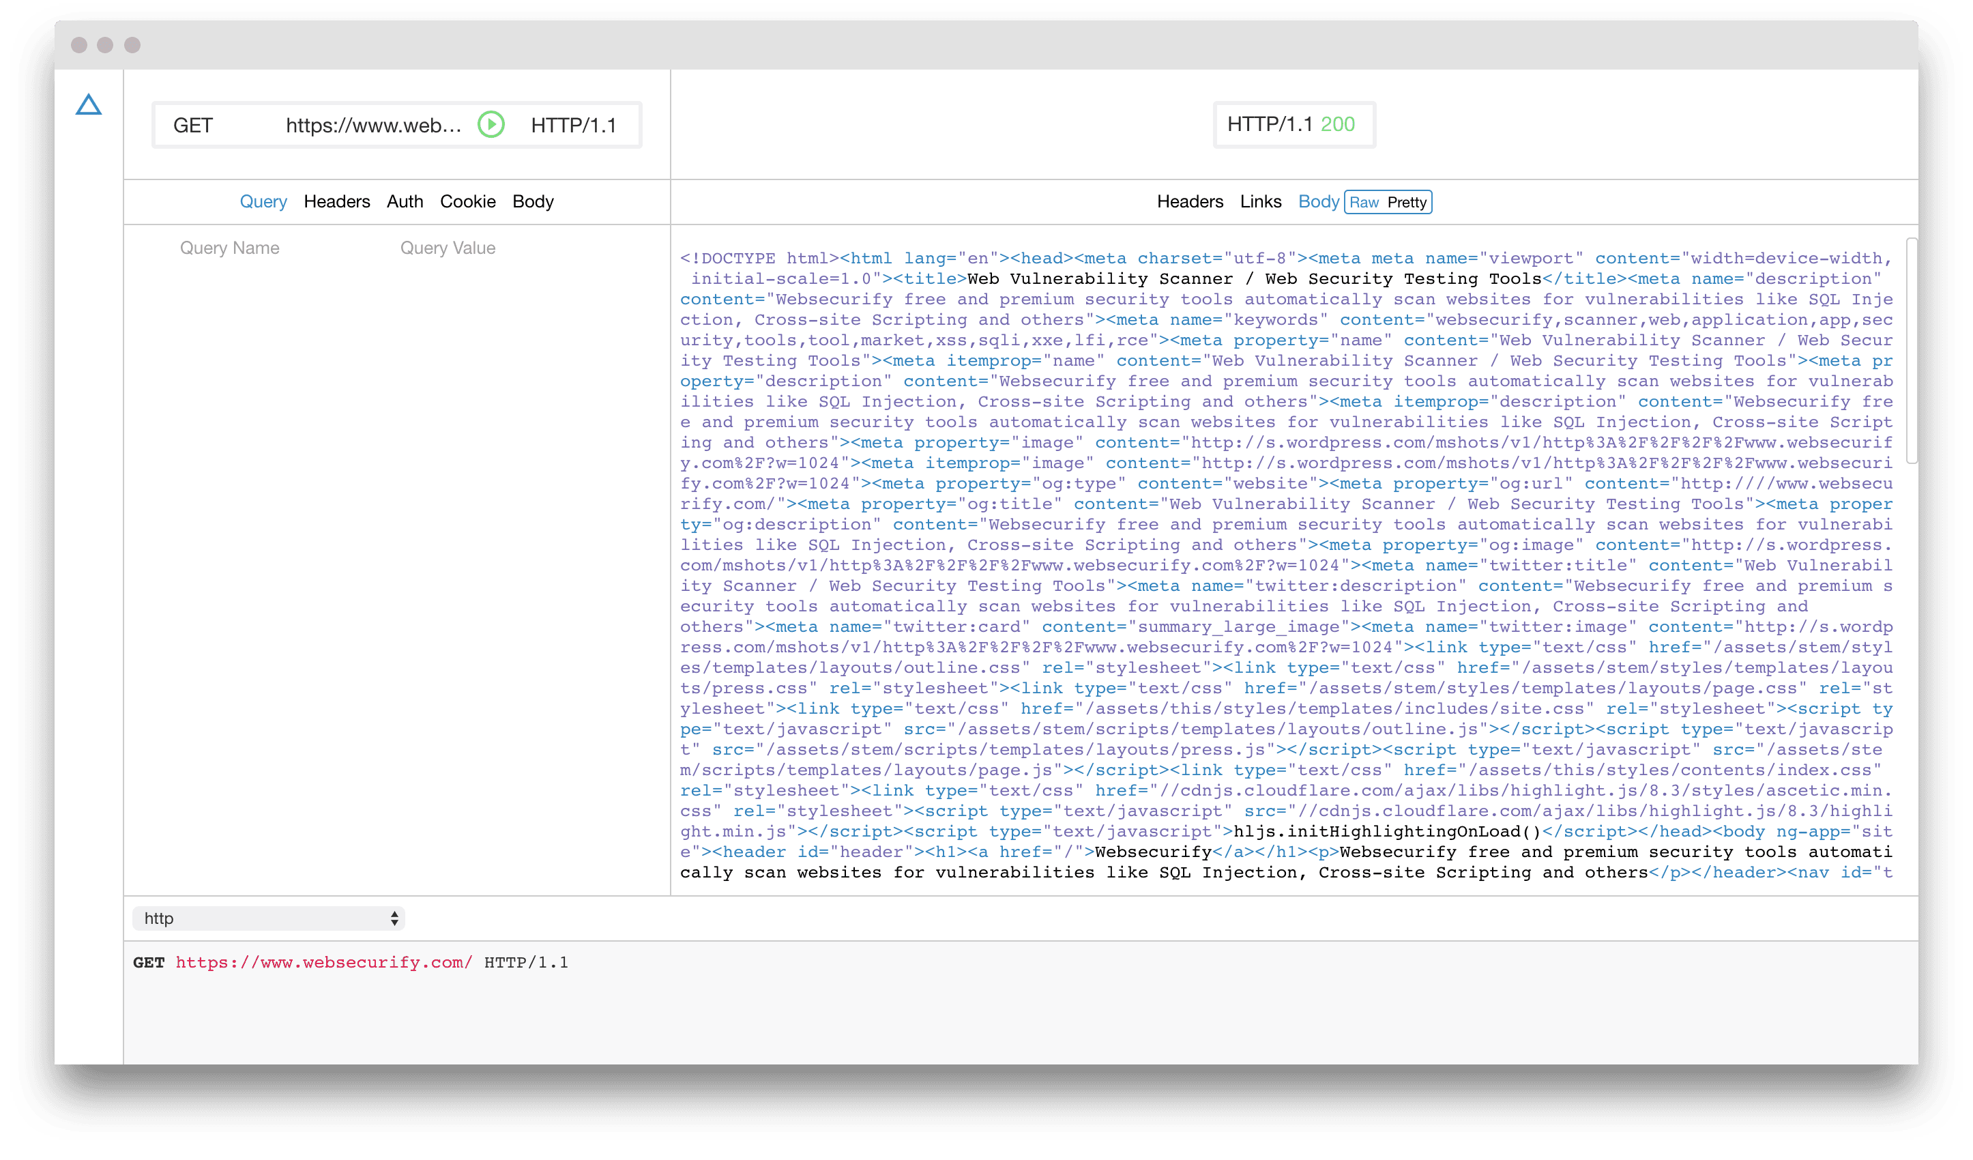Open the response Headers tab
The image size is (1973, 1160).
pyautogui.click(x=1190, y=201)
